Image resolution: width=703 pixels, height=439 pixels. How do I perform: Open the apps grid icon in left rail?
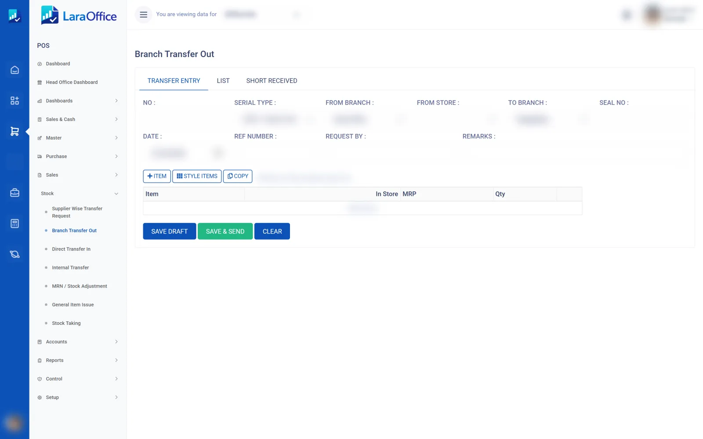coord(14,101)
